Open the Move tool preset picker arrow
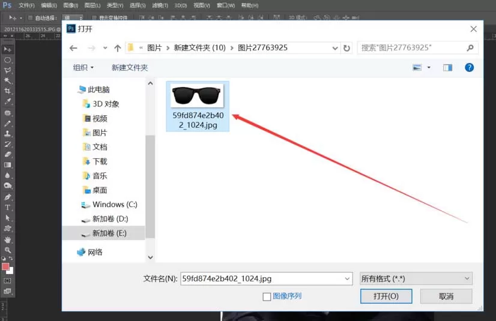Viewport: 496px width, 321px height. tap(21, 18)
